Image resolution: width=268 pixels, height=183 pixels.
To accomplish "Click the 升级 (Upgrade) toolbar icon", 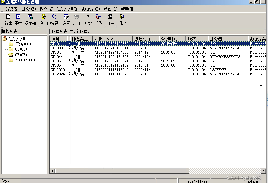I will coord(88,20).
